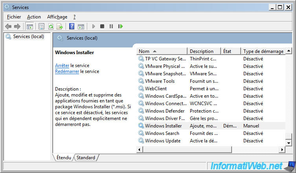Click the horizontal scrollbar left arrow
296x173 pixels.
tap(139, 149)
